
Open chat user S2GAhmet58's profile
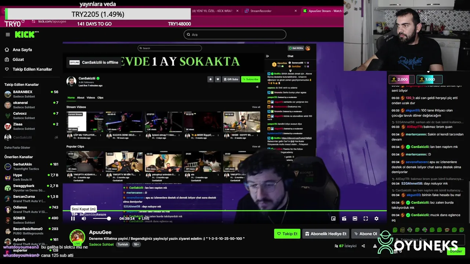tap(412, 183)
